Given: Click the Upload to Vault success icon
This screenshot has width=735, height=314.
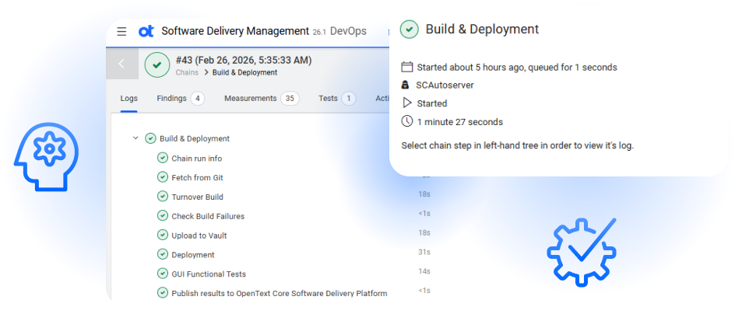Looking at the screenshot, I should (163, 235).
